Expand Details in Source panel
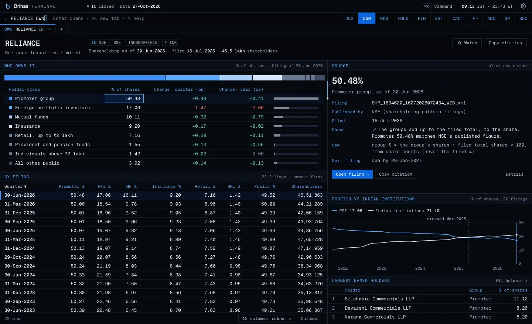The image size is (532, 324). 514,174
